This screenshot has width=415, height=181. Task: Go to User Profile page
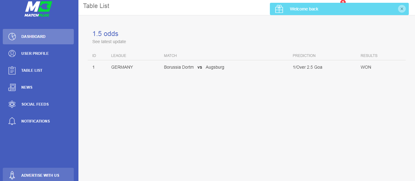tap(38, 54)
